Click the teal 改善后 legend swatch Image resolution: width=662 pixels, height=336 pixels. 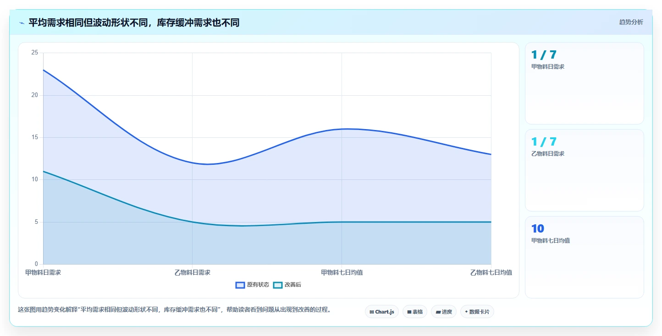[x=278, y=285]
